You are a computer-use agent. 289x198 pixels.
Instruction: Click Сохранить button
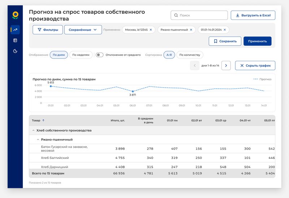(225, 41)
